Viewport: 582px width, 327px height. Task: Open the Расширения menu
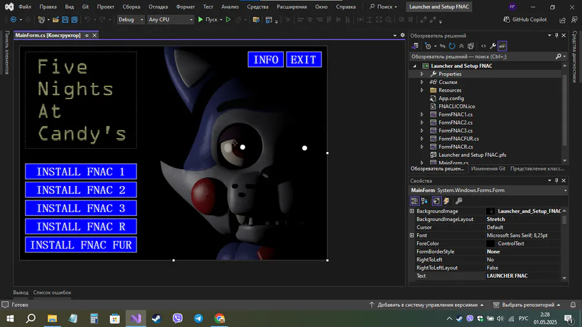click(x=292, y=6)
